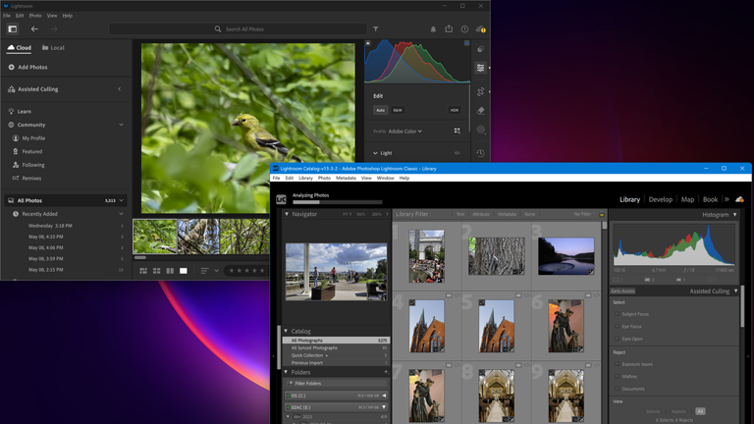Click the filmstrip horizontal scrollbar
Image resolution: width=754 pixels, height=424 pixels.
coord(140,258)
